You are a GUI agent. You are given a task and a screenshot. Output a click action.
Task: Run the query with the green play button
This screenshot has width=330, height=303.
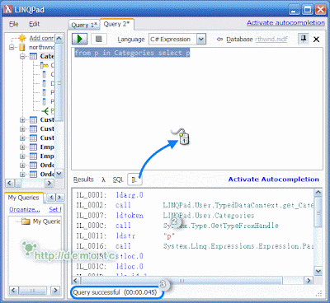point(80,39)
